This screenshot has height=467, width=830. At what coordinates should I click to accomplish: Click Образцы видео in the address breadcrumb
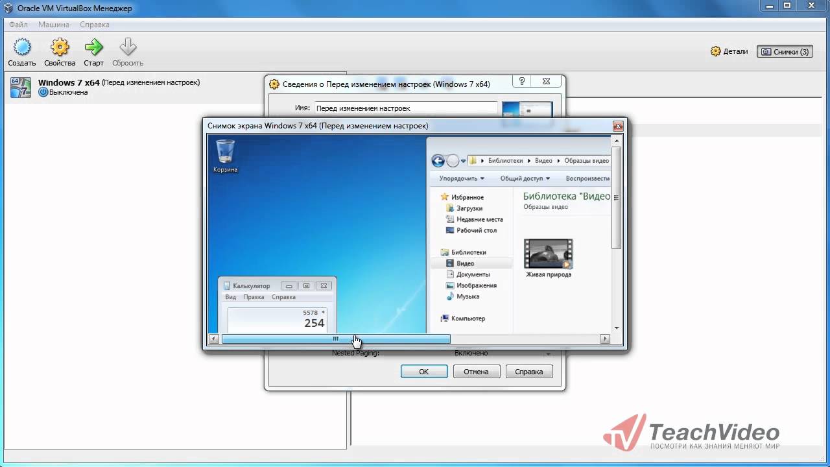[587, 161]
